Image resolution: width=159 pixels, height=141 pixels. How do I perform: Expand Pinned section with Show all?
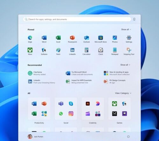coord(126,29)
